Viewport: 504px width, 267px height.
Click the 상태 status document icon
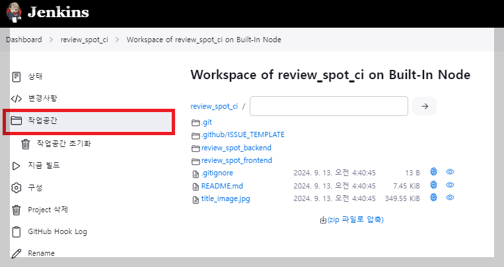click(16, 76)
